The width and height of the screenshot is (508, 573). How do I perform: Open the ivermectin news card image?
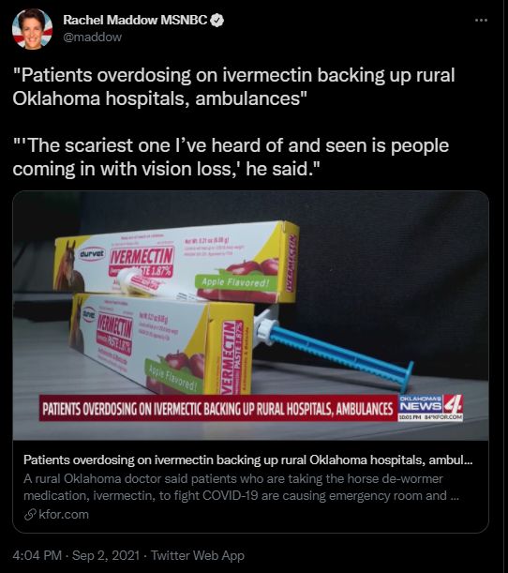250,315
